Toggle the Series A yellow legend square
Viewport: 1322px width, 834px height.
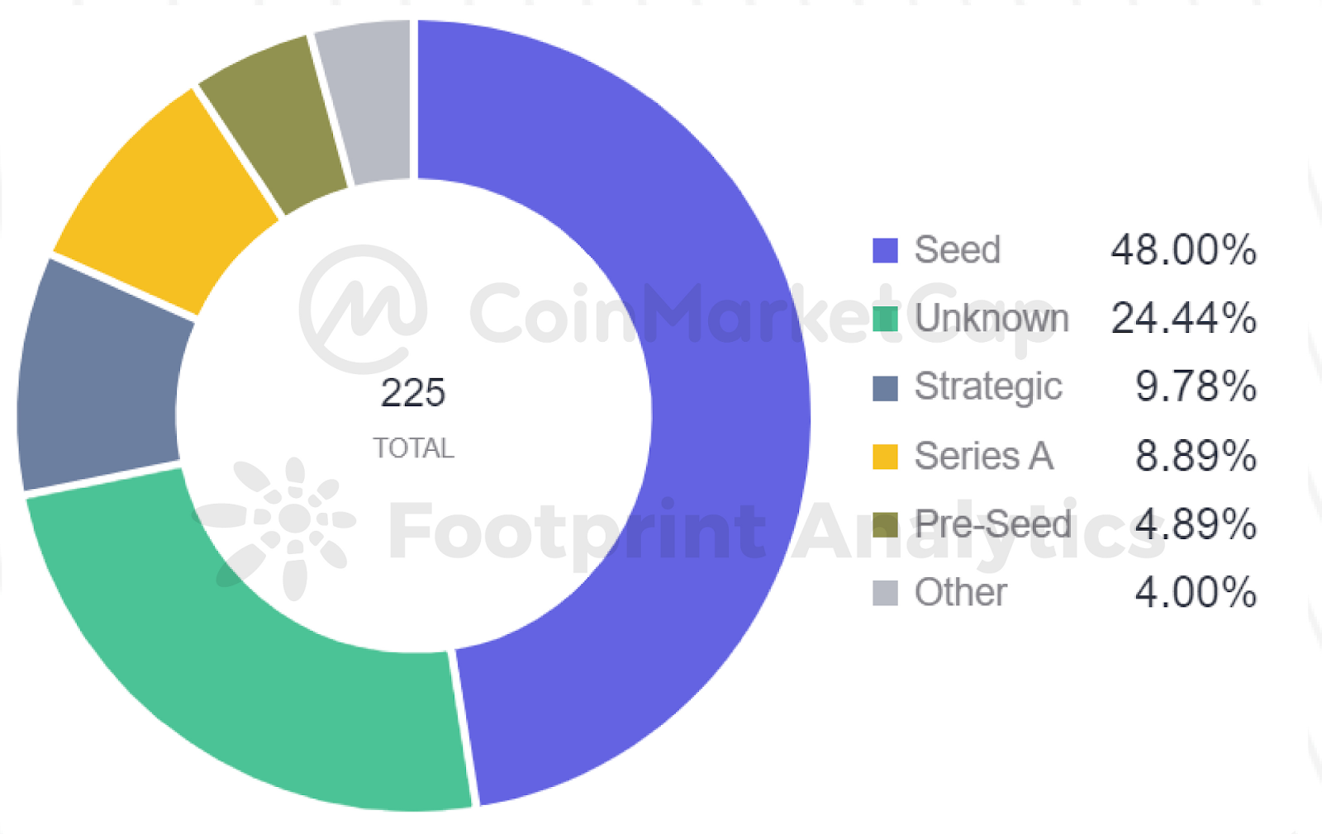885,456
